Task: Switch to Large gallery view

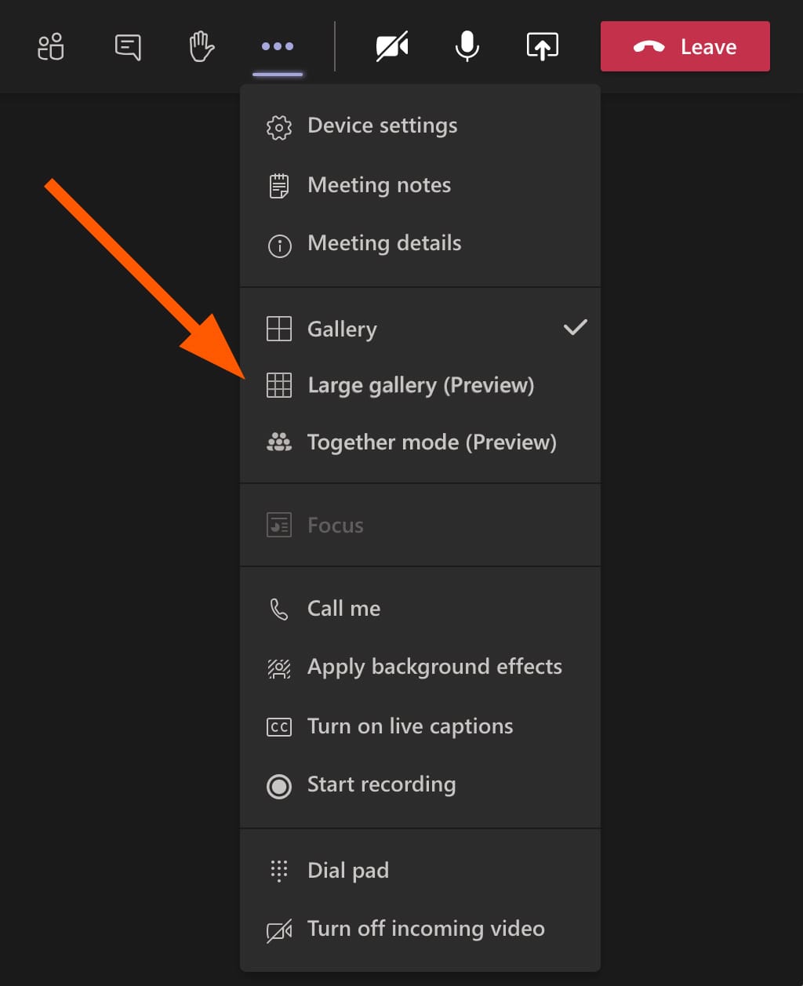Action: click(x=420, y=385)
